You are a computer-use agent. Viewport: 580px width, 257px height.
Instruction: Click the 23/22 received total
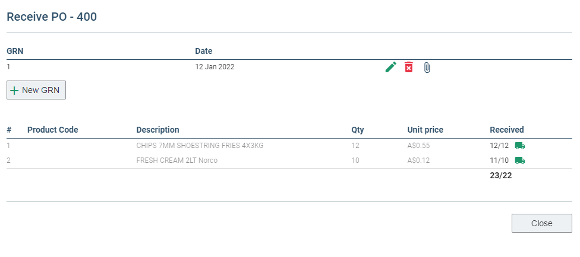[x=501, y=175]
